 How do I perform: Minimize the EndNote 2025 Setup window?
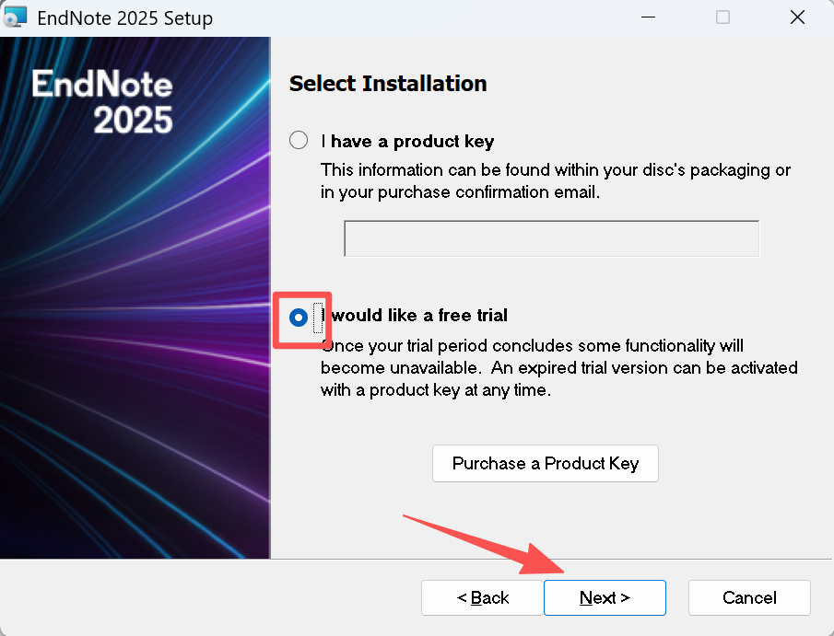(649, 17)
